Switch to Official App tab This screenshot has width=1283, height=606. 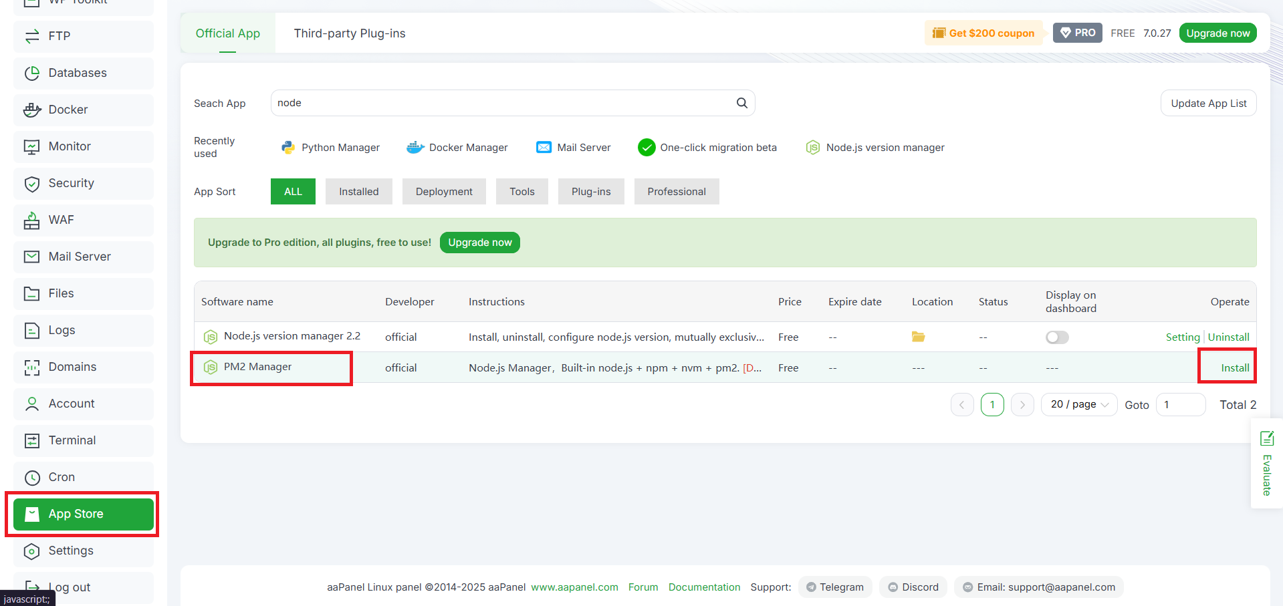pos(228,33)
